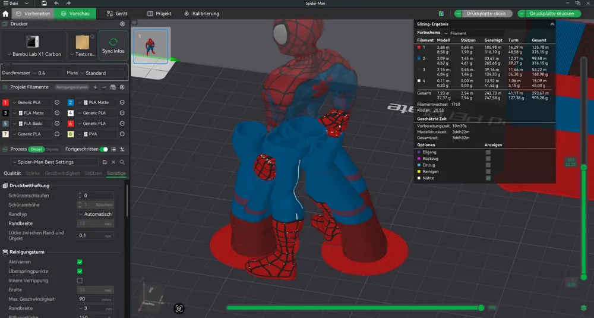This screenshot has width=594, height=318.
Task: Open printer settings gear in Drucker panel
Action: 122,24
